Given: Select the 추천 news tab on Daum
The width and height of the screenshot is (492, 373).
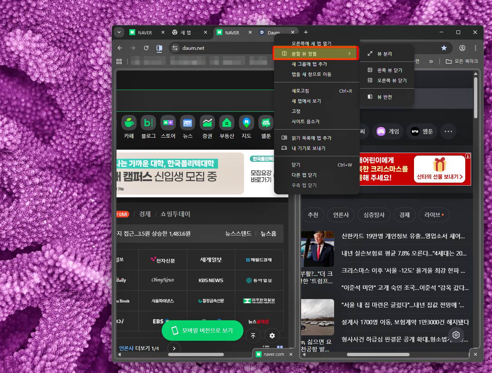Looking at the screenshot, I should (x=313, y=215).
